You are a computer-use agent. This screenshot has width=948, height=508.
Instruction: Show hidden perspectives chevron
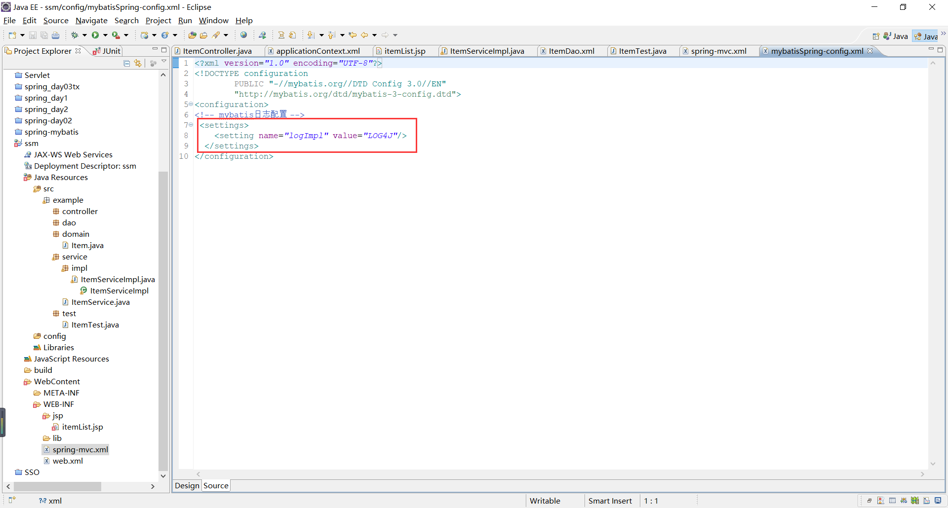click(943, 34)
